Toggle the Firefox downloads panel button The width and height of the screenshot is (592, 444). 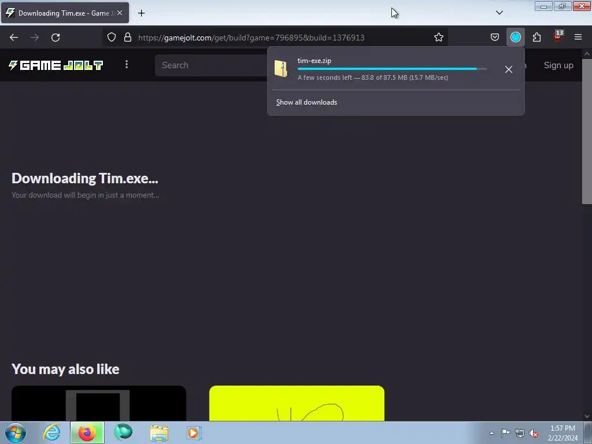pyautogui.click(x=515, y=37)
